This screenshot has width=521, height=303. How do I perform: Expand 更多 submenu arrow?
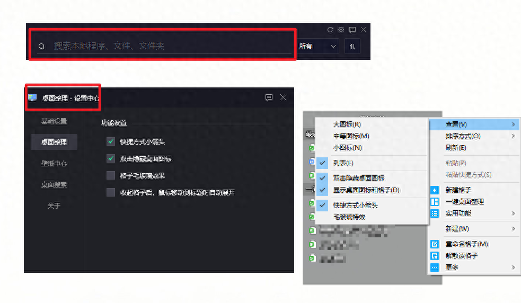pyautogui.click(x=514, y=268)
